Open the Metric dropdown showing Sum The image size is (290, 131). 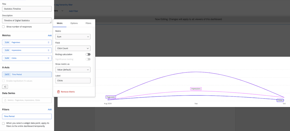(x=73, y=37)
